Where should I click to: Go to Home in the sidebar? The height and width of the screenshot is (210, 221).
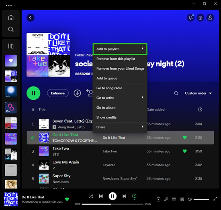coord(11,18)
